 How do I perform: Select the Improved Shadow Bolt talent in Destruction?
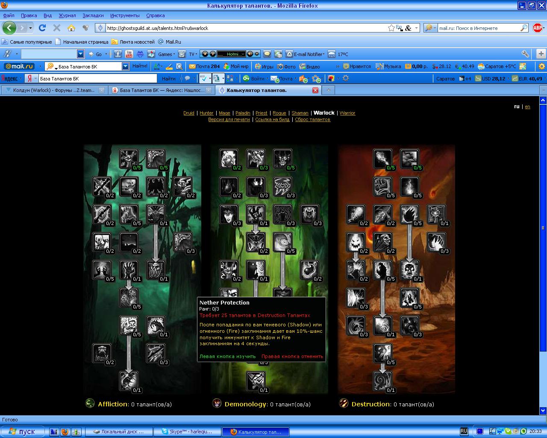382,159
